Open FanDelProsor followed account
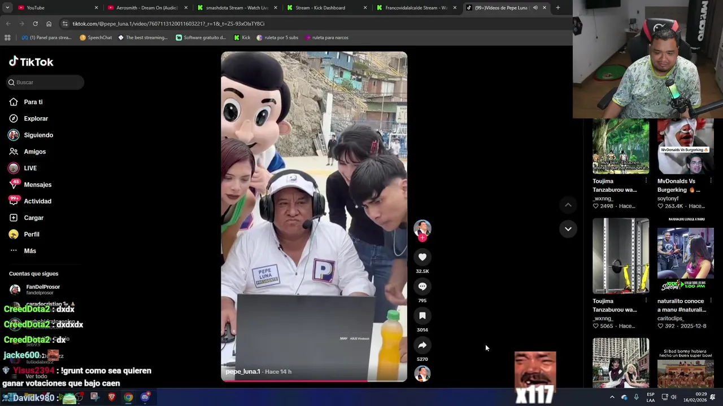 [43, 289]
